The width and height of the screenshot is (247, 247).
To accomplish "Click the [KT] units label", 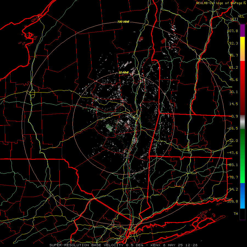I will pyautogui.click(x=234, y=19).
